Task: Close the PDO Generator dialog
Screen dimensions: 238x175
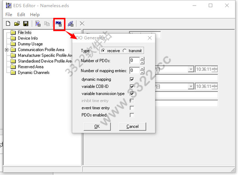Action: [150, 38]
